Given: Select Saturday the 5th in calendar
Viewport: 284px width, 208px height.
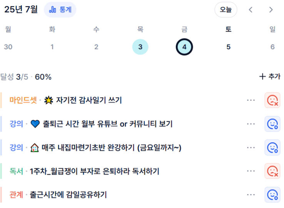Looking at the screenshot, I should coord(229,47).
